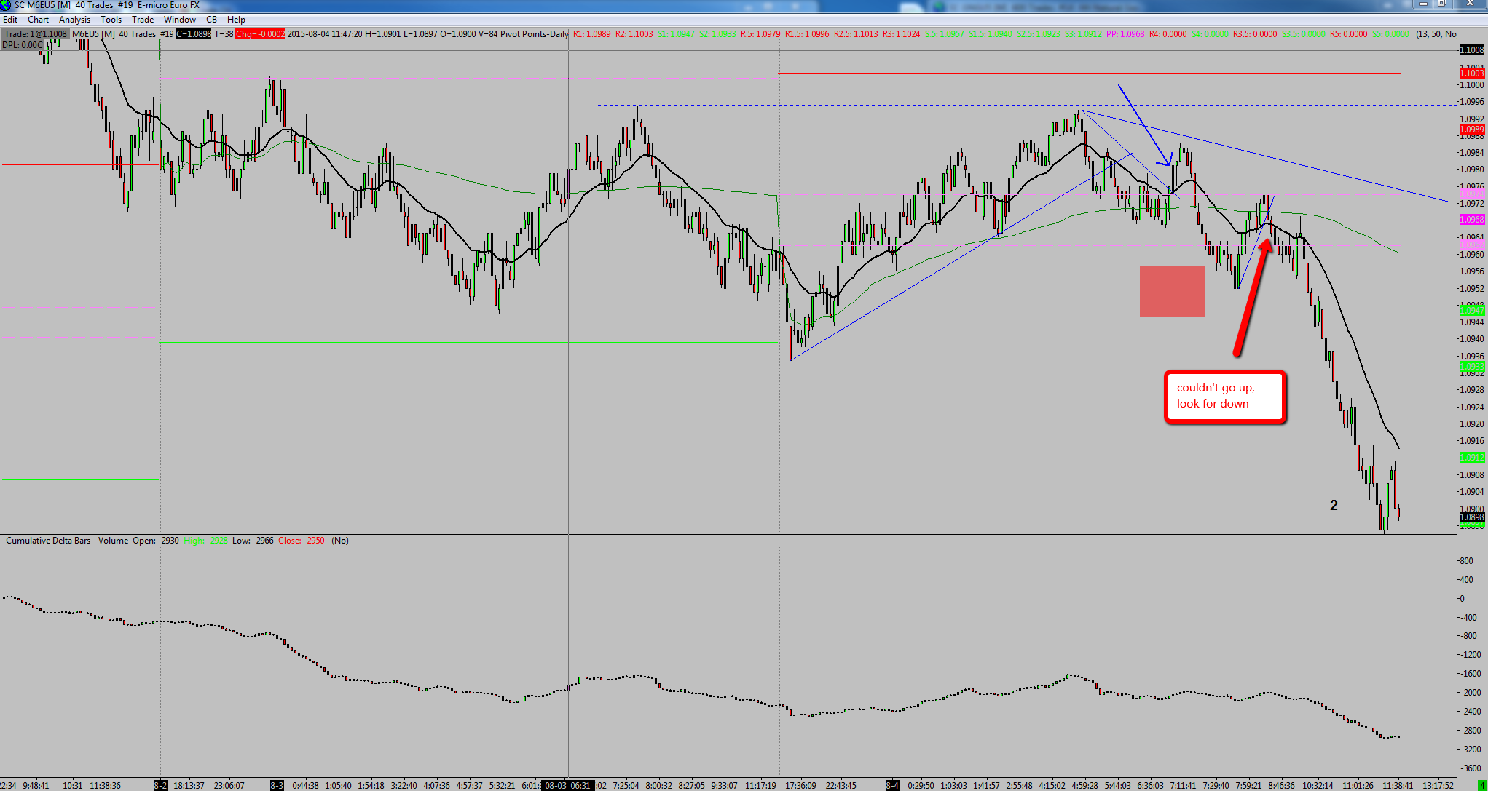
Task: Click the red 1.0989 price scale label
Action: (x=1472, y=130)
